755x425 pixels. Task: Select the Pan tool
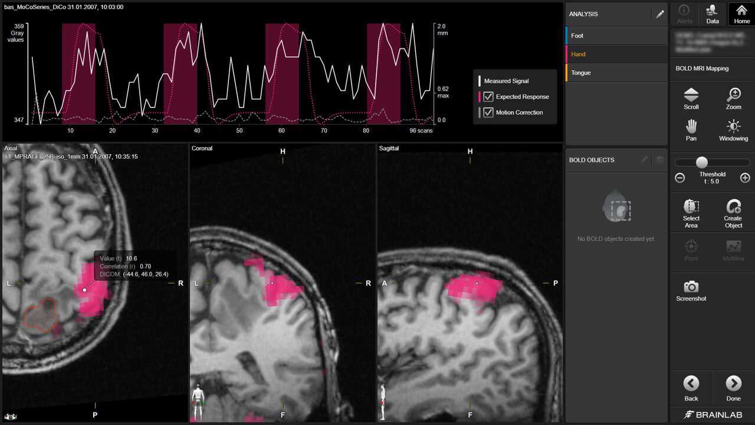tap(691, 129)
